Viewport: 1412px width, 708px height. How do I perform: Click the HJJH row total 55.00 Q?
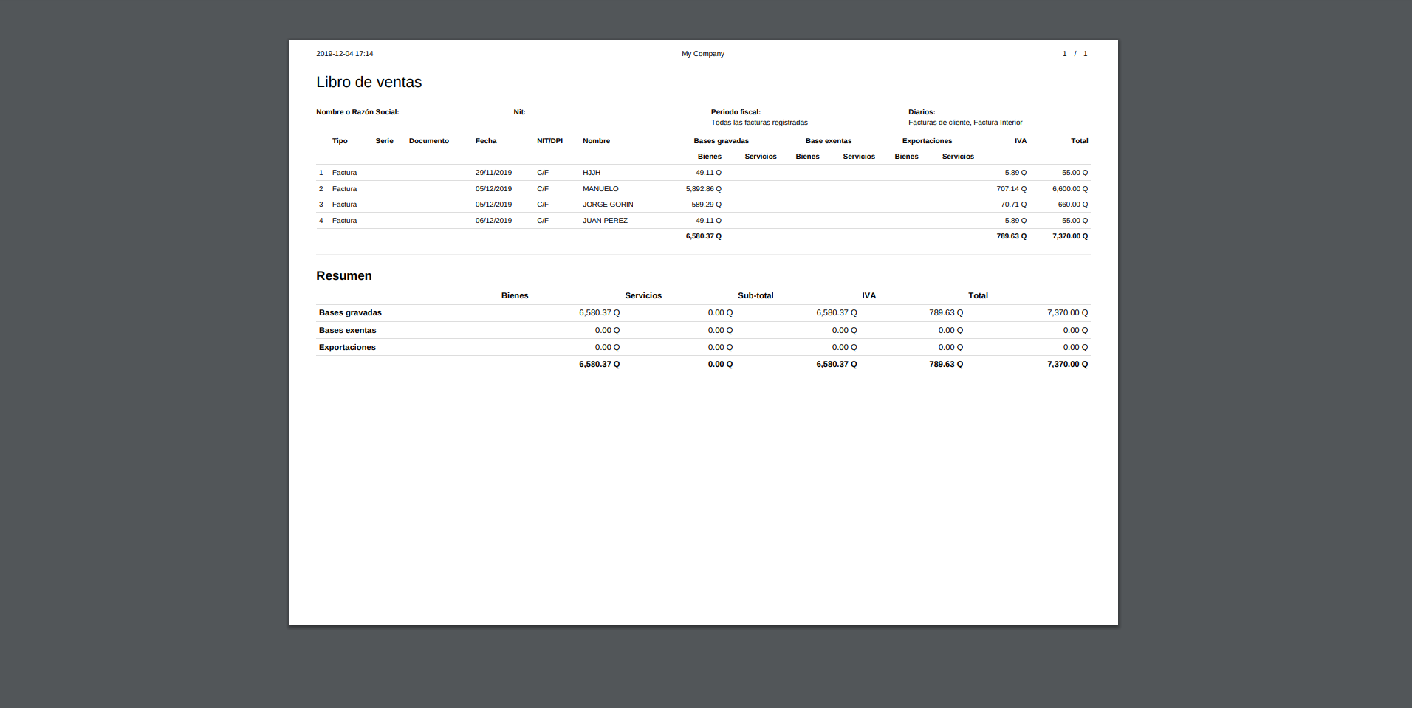(x=1075, y=173)
